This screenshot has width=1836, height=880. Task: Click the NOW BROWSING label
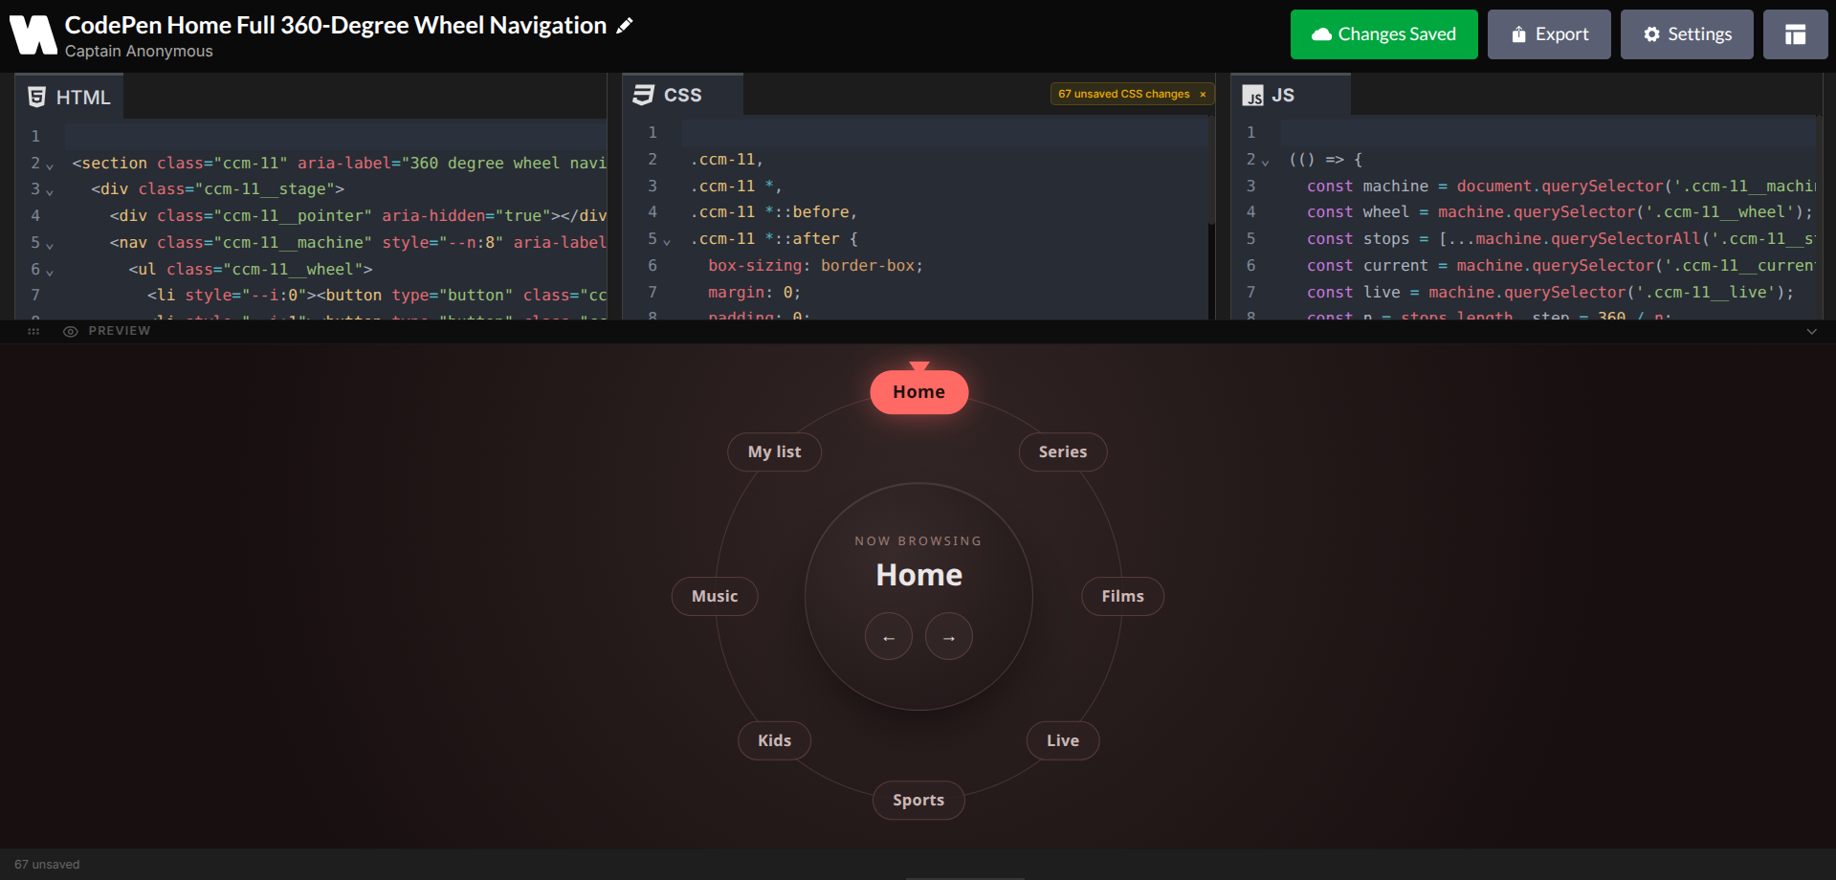point(918,541)
